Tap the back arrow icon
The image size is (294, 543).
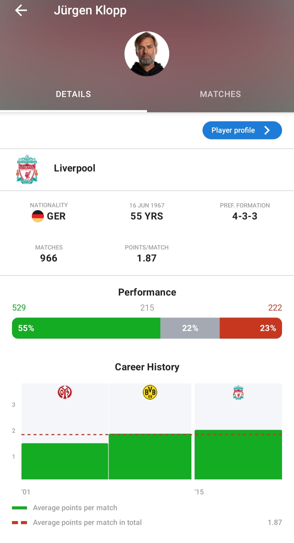coord(21,11)
